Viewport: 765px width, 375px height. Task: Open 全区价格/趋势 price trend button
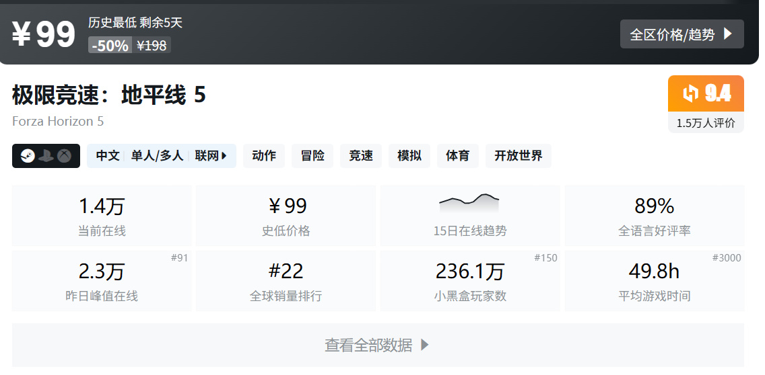(x=681, y=34)
